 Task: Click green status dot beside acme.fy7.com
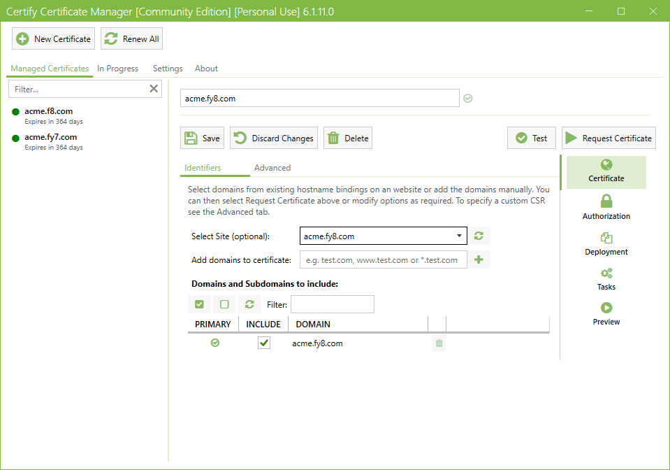click(16, 138)
